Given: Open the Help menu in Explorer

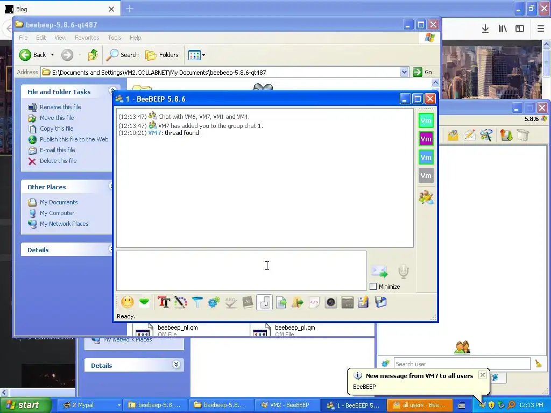Looking at the screenshot, I should click(x=135, y=38).
